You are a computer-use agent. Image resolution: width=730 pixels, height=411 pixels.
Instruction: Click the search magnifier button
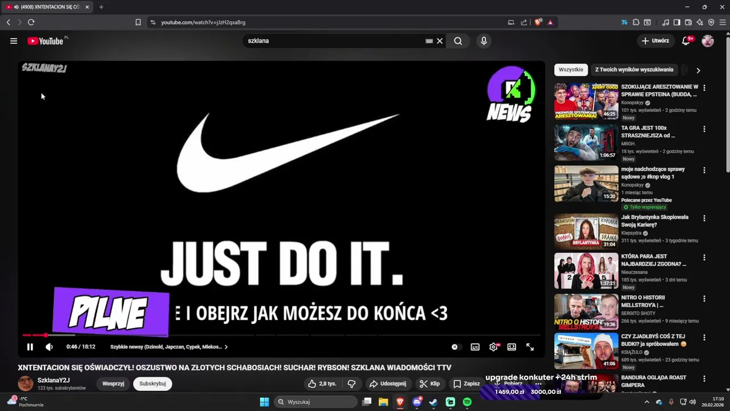458,41
